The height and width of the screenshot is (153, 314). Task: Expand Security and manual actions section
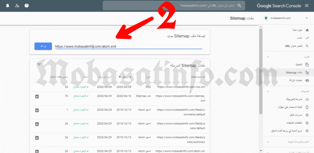click(268, 142)
